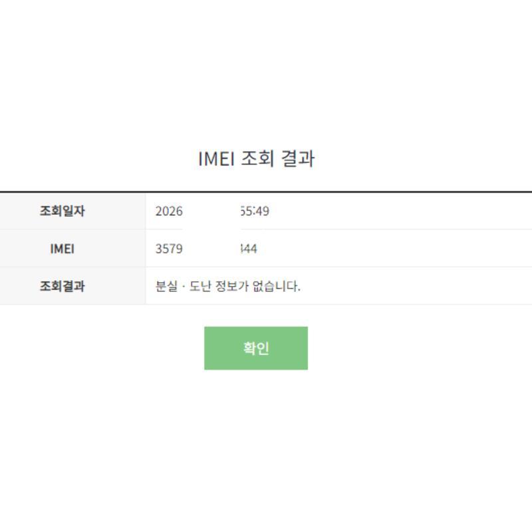This screenshot has width=532, height=532.
Task: Click the IMEI starting digits 3579
Action: click(169, 249)
